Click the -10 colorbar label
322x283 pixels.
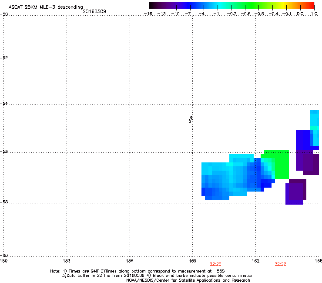[x=175, y=14]
